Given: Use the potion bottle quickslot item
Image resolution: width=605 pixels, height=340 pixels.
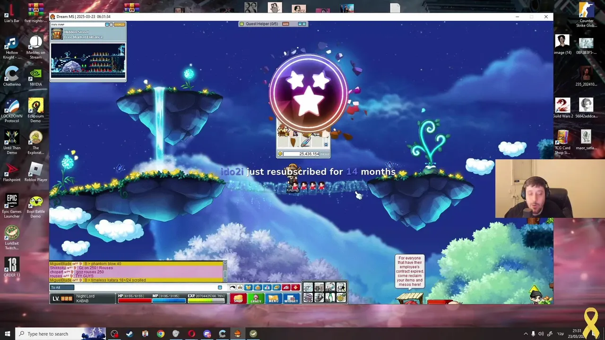Looking at the screenshot, I should coord(330,297).
